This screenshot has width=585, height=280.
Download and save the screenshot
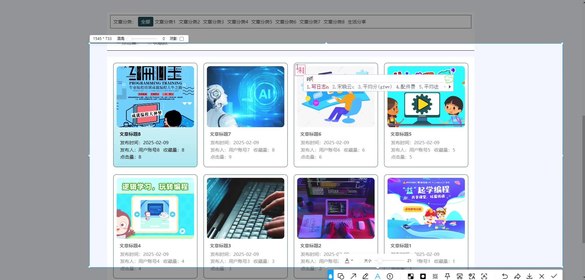[529, 276]
